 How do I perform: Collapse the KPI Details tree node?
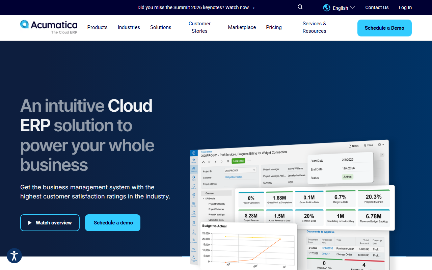point(204,198)
